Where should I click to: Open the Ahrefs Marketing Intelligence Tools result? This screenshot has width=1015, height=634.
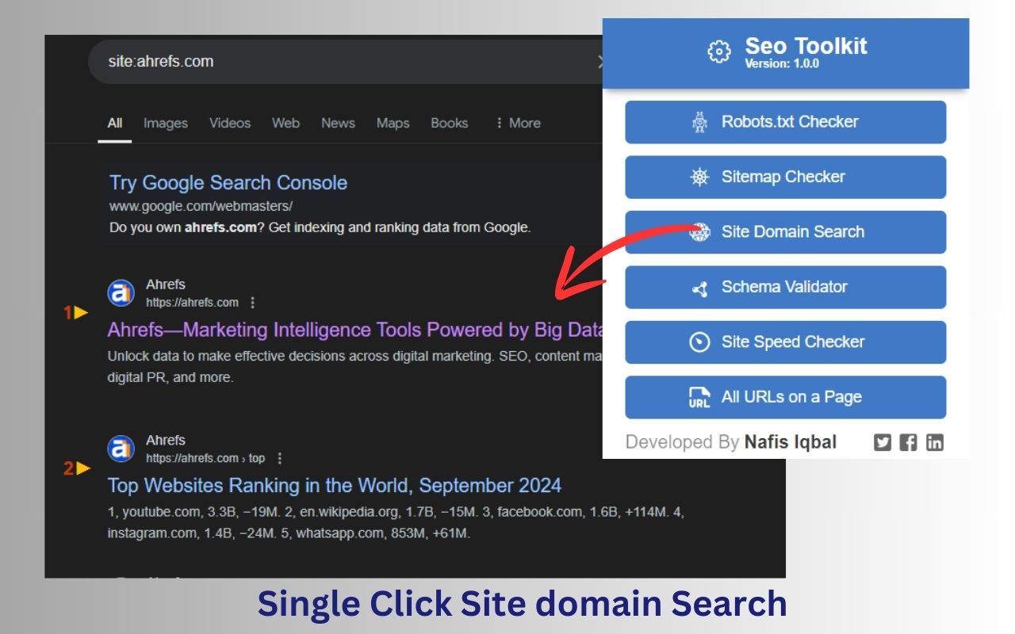coord(355,330)
